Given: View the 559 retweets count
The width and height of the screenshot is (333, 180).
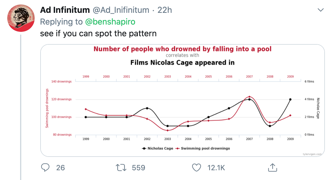Looking at the screenshot, I should point(138,168).
